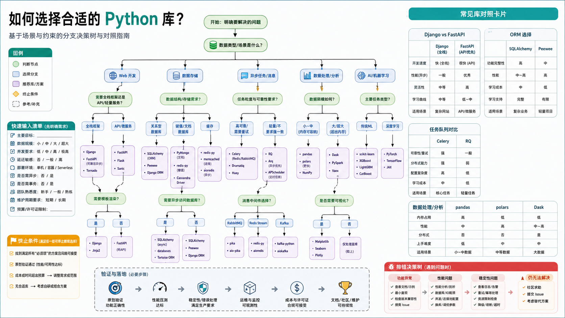
Task: Click the green 判断节点 legend swatch
Action: pos(16,64)
